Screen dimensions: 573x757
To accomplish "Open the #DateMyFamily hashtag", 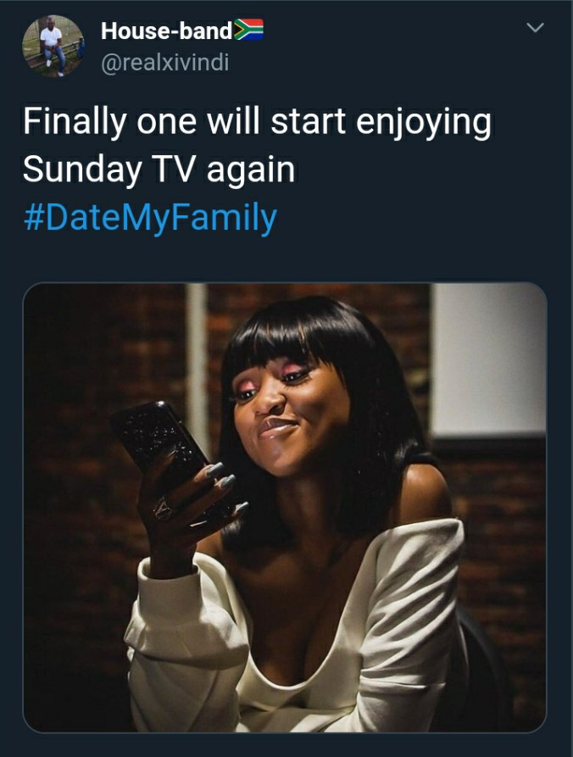I will [x=150, y=218].
